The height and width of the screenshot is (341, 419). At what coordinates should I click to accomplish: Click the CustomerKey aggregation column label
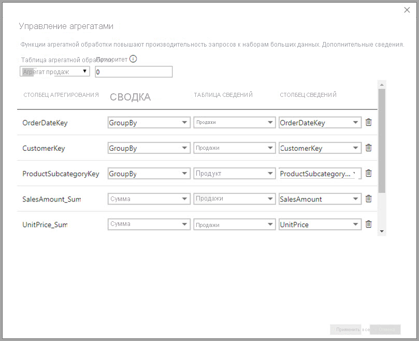pyautogui.click(x=44, y=148)
